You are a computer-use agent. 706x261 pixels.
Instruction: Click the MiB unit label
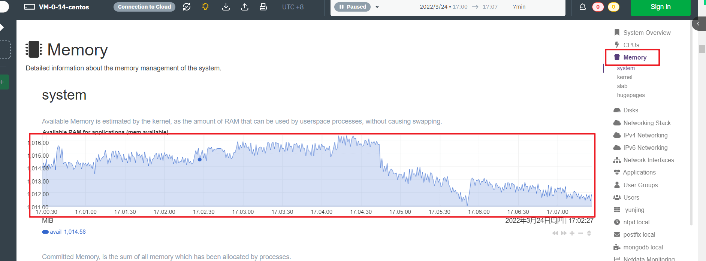pos(48,221)
